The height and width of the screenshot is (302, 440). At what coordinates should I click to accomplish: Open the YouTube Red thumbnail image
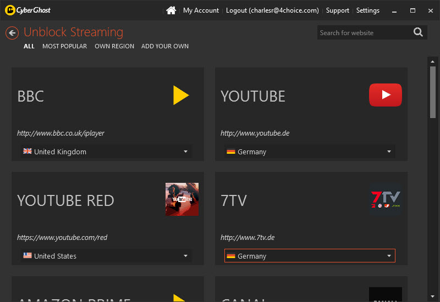point(182,199)
